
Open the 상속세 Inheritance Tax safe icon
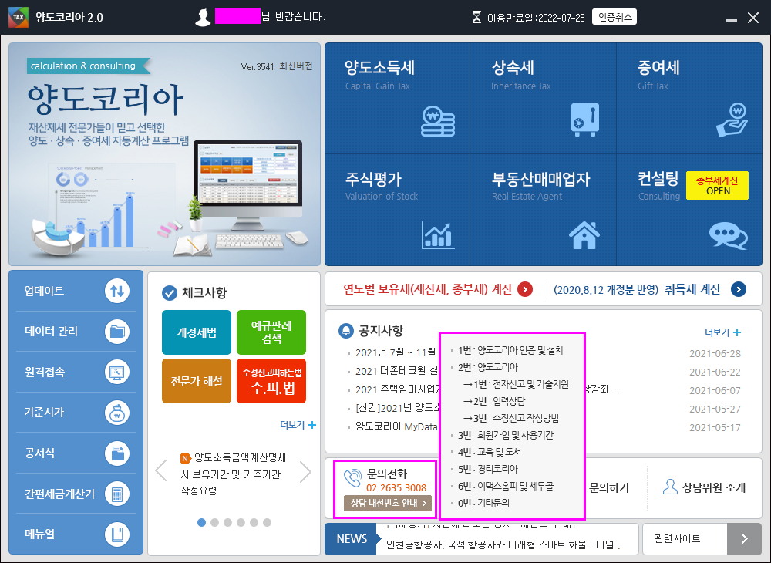click(x=584, y=120)
